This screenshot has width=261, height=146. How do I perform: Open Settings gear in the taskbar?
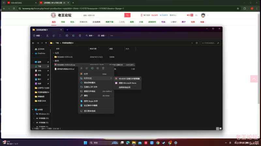[176, 143]
